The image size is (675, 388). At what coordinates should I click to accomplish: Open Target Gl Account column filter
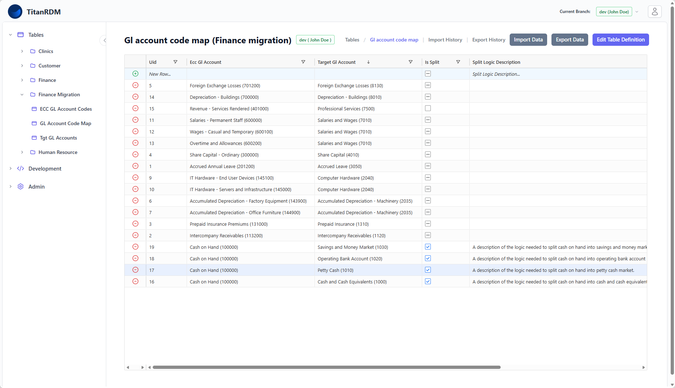pos(411,62)
